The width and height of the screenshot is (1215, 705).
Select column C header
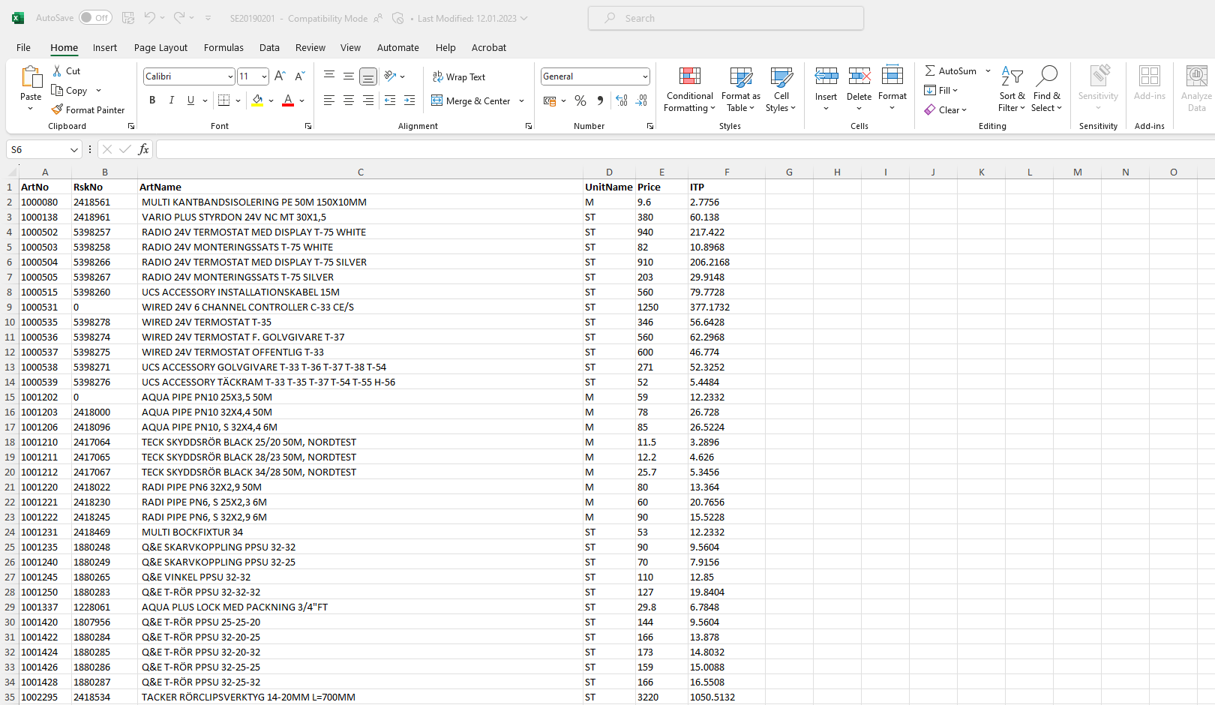click(x=360, y=172)
